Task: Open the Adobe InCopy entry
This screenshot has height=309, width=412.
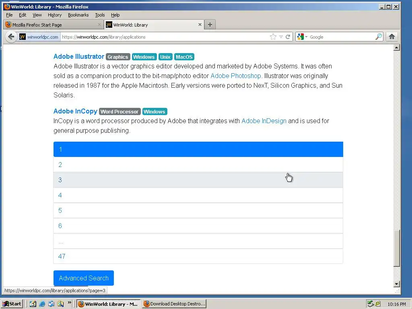Action: pos(75,111)
